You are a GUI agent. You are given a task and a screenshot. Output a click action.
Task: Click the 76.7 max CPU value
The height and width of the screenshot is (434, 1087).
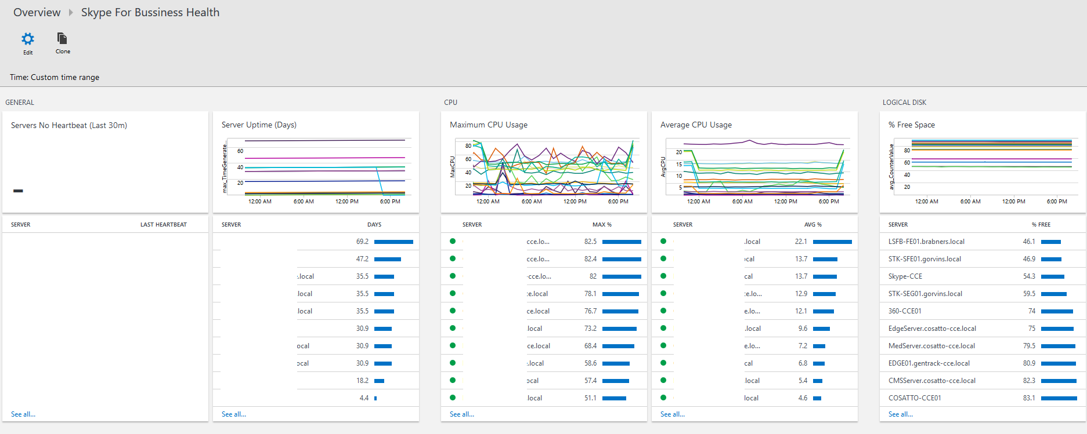[x=590, y=311]
